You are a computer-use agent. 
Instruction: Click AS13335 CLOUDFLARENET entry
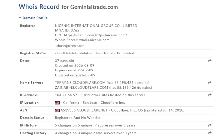pyautogui.click(x=122, y=110)
